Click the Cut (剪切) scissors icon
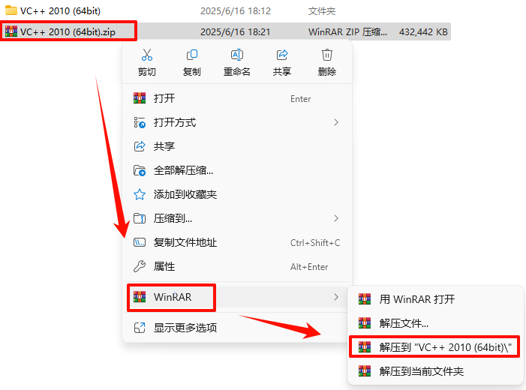 pos(147,55)
